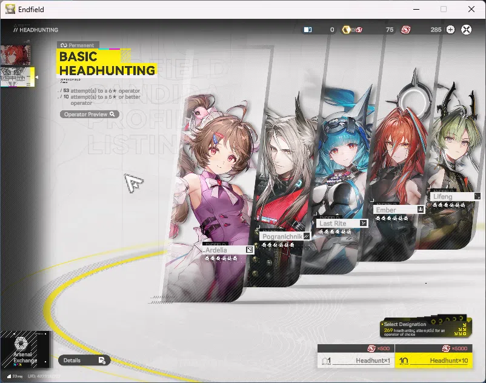Image resolution: width=486 pixels, height=383 pixels.
Task: Click the ×500 Oroberyl cost icon
Action: [x=371, y=348]
